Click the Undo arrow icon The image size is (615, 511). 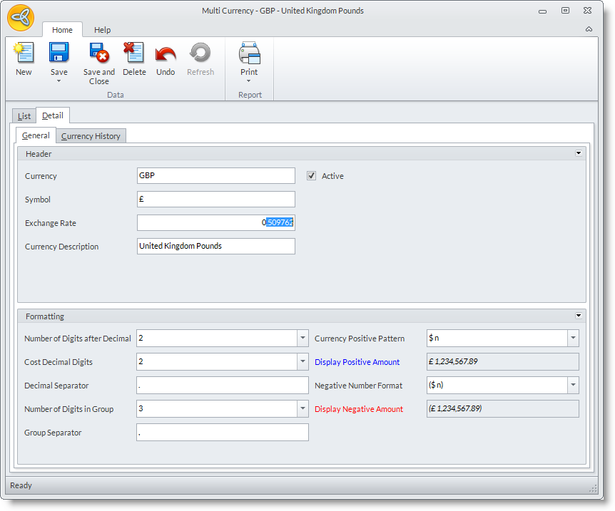(166, 53)
